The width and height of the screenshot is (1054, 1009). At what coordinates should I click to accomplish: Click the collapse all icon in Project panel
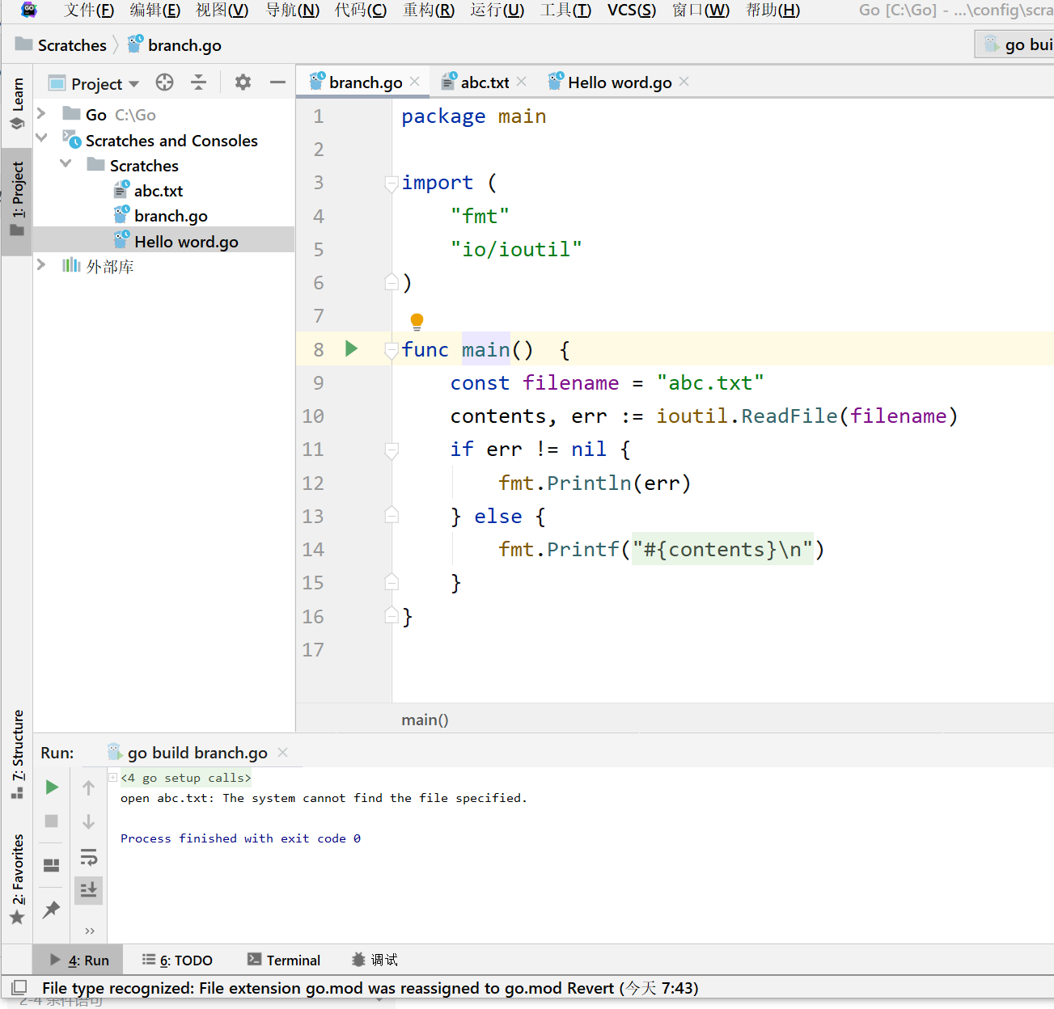pos(198,82)
